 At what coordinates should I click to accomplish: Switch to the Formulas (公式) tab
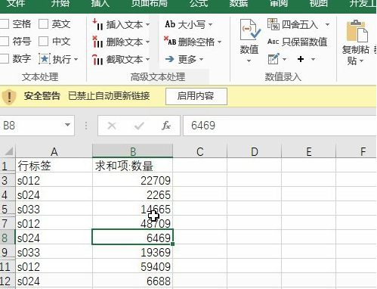tap(199, 4)
